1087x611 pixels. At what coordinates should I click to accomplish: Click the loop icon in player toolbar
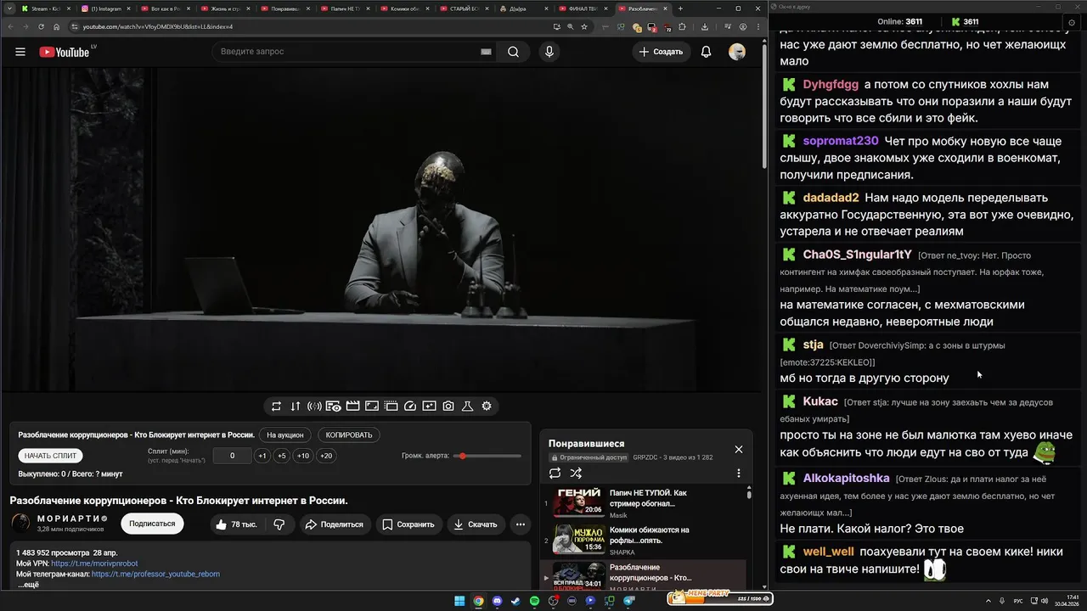(x=276, y=406)
